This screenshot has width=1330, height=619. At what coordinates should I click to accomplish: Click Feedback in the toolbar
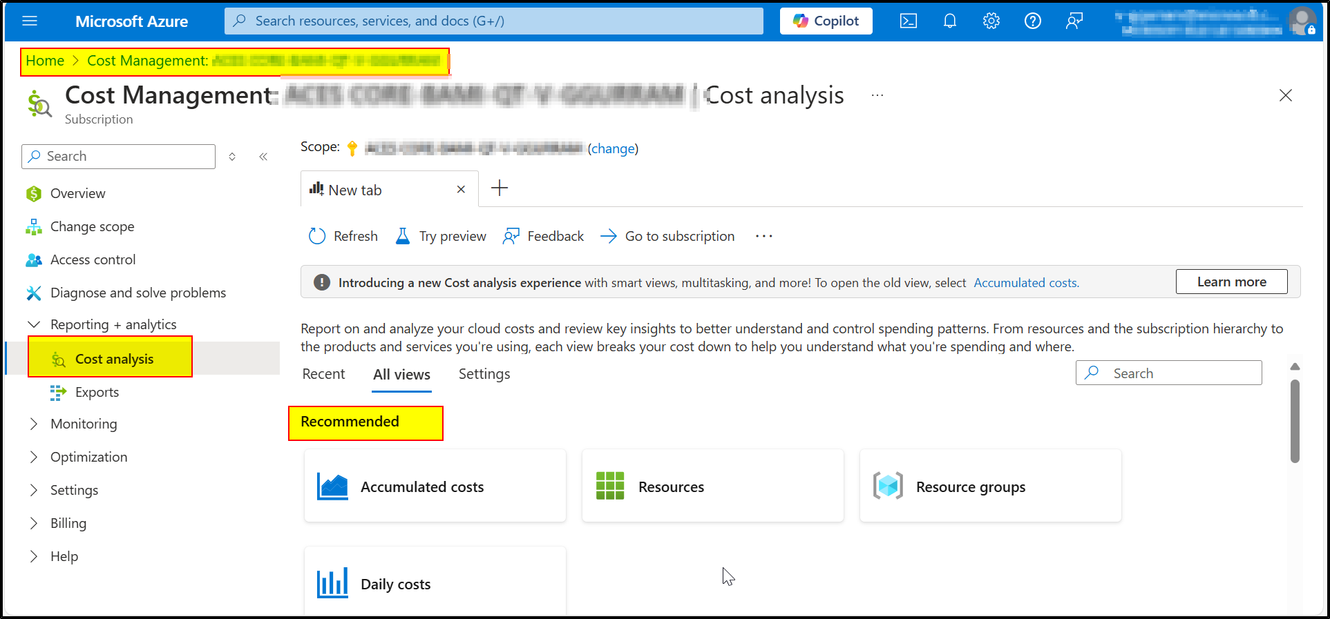[x=544, y=237]
